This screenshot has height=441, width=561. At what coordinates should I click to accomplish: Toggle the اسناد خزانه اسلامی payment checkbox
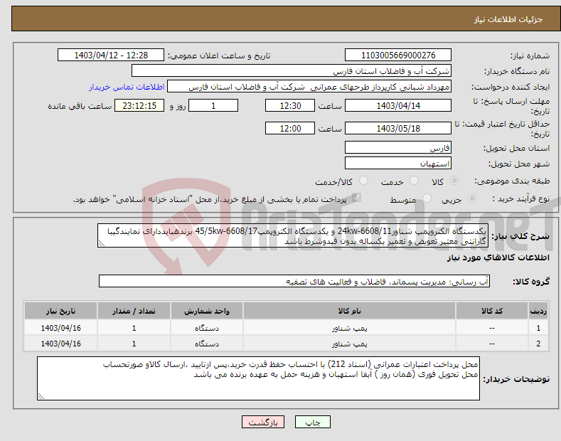[x=356, y=198]
